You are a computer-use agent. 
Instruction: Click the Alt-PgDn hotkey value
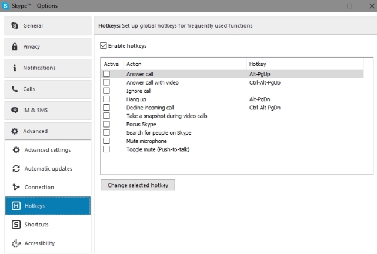pyautogui.click(x=260, y=99)
